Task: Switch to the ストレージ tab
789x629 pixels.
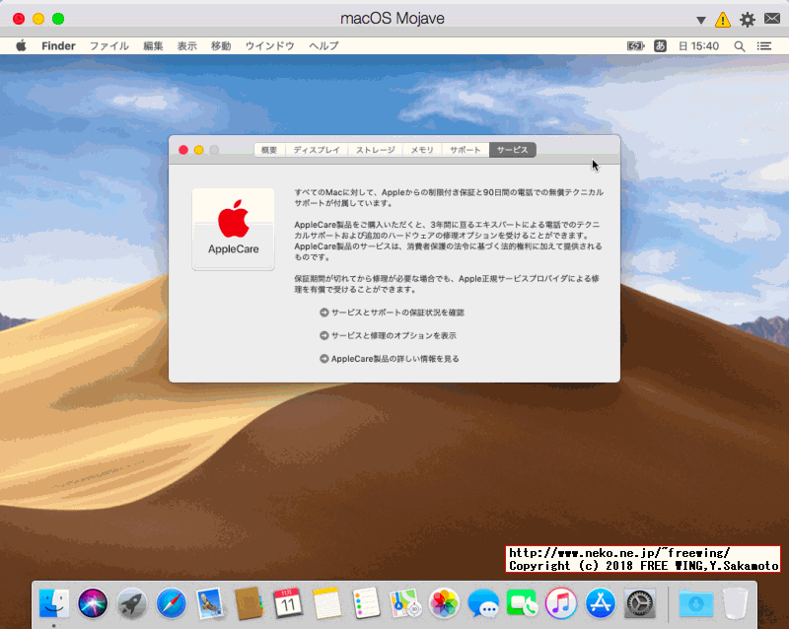Action: (x=374, y=150)
